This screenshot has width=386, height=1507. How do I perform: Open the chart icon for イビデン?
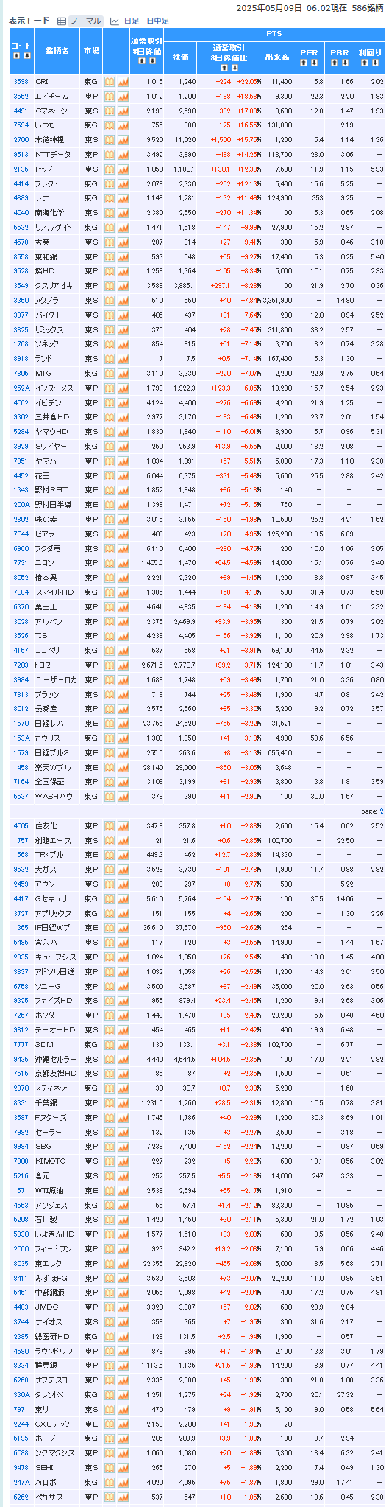[123, 402]
